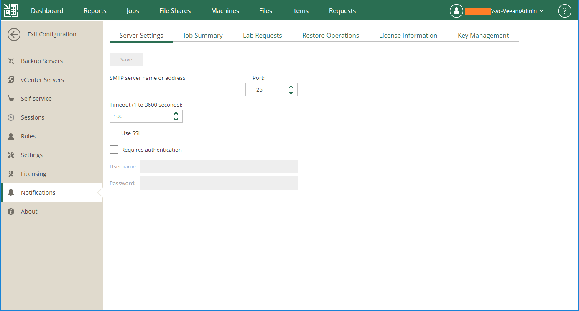
Task: Click the Backup Servers sidebar icon
Action: (x=11, y=61)
